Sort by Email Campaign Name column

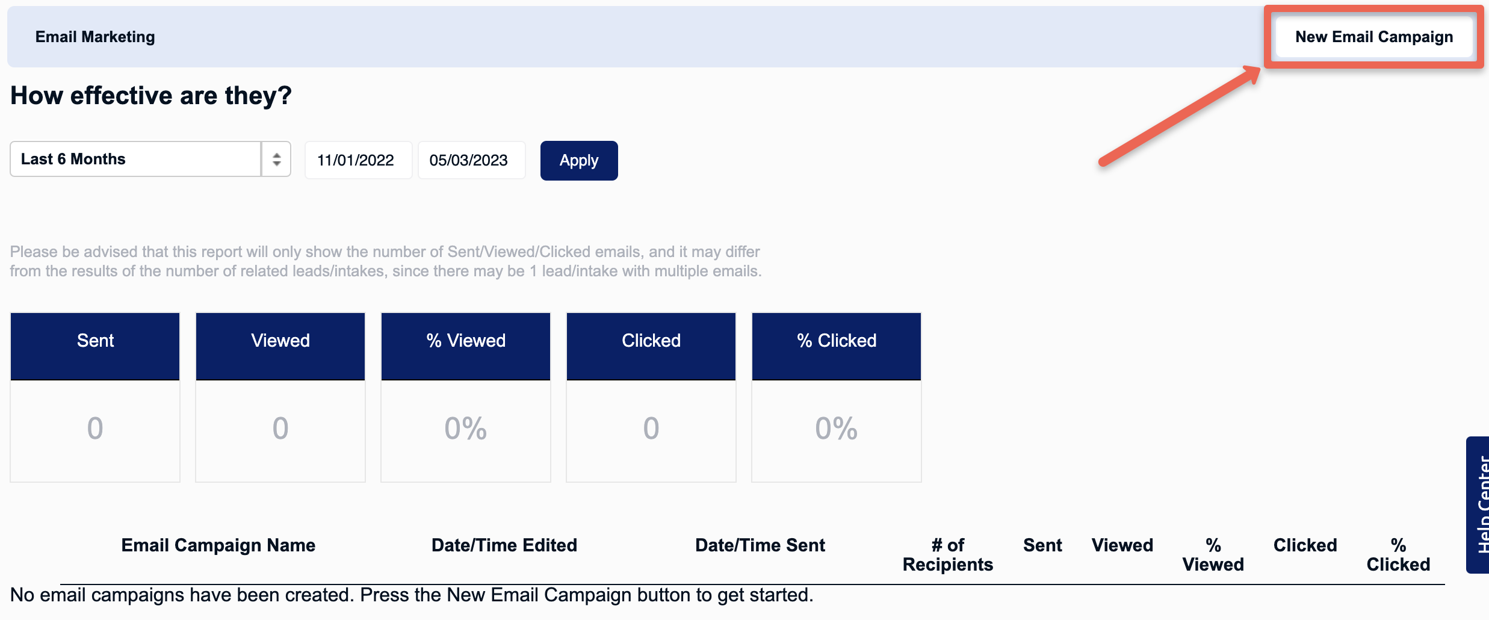(x=218, y=545)
